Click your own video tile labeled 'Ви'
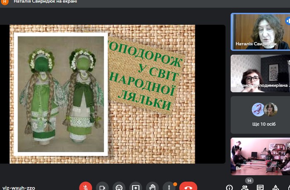The width and height of the screenshot is (290, 190). [x=260, y=156]
